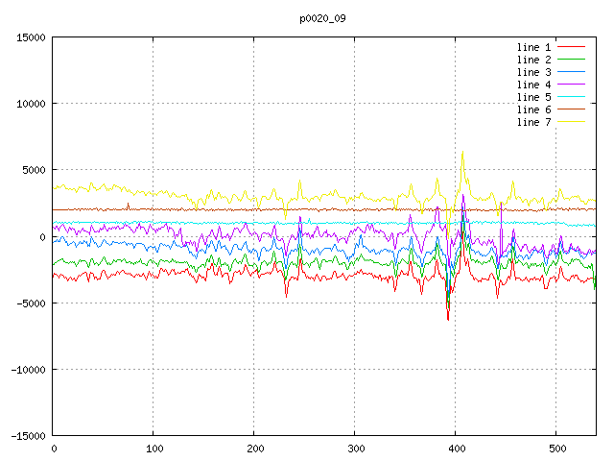Image resolution: width=614 pixels, height=461 pixels.
Task: Click the cyan sample next to line 5
Action: point(571,97)
